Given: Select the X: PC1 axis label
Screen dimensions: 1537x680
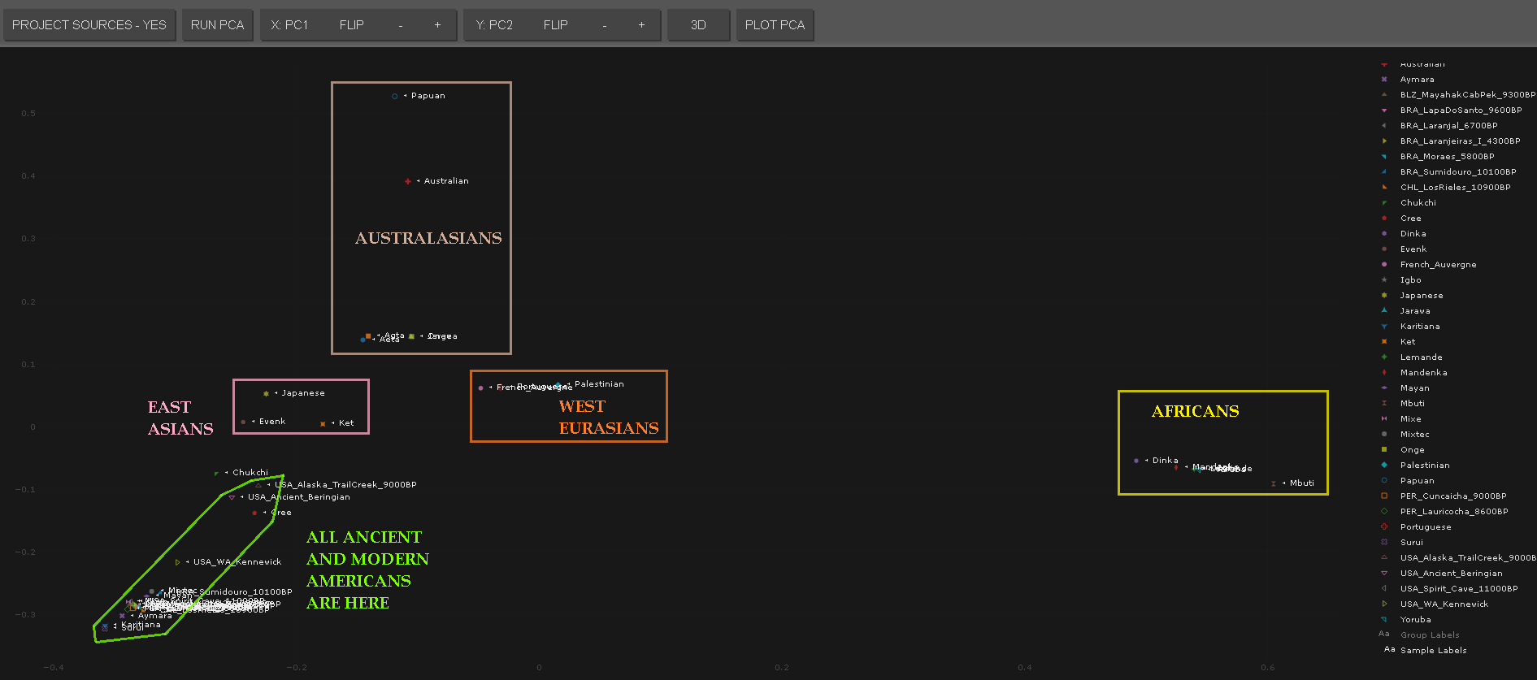Looking at the screenshot, I should (x=289, y=25).
